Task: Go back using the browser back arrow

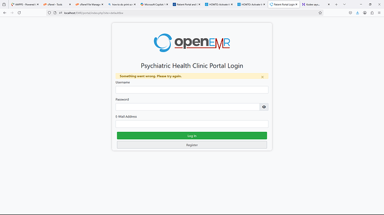Action: point(5,13)
